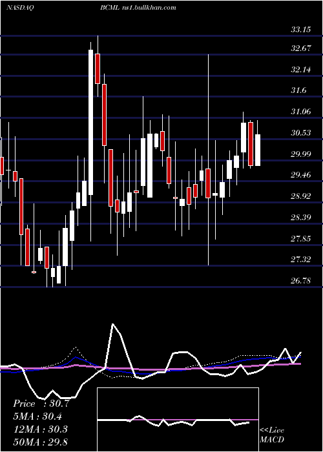Click the 27.32 price axis label

[301, 260]
